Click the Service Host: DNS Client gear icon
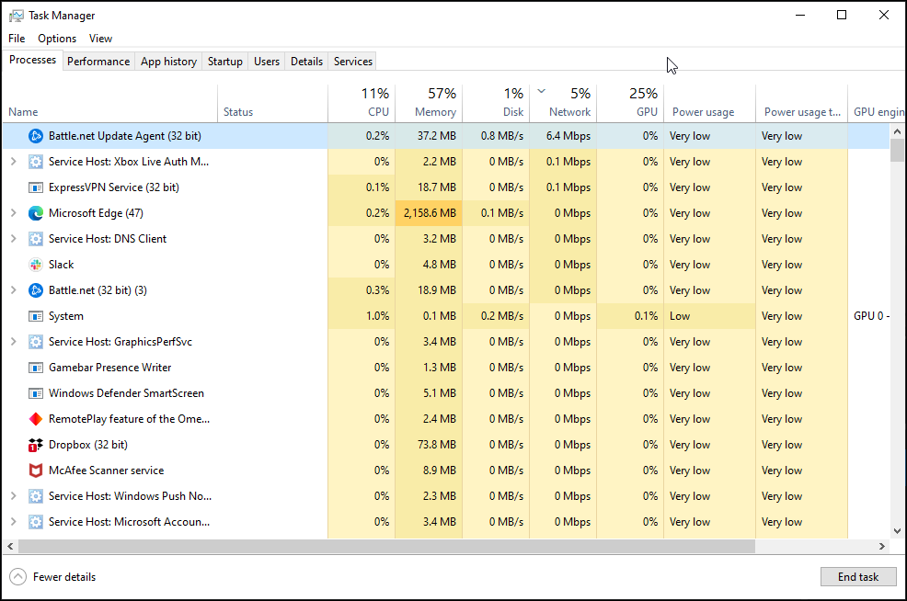 [x=36, y=239]
